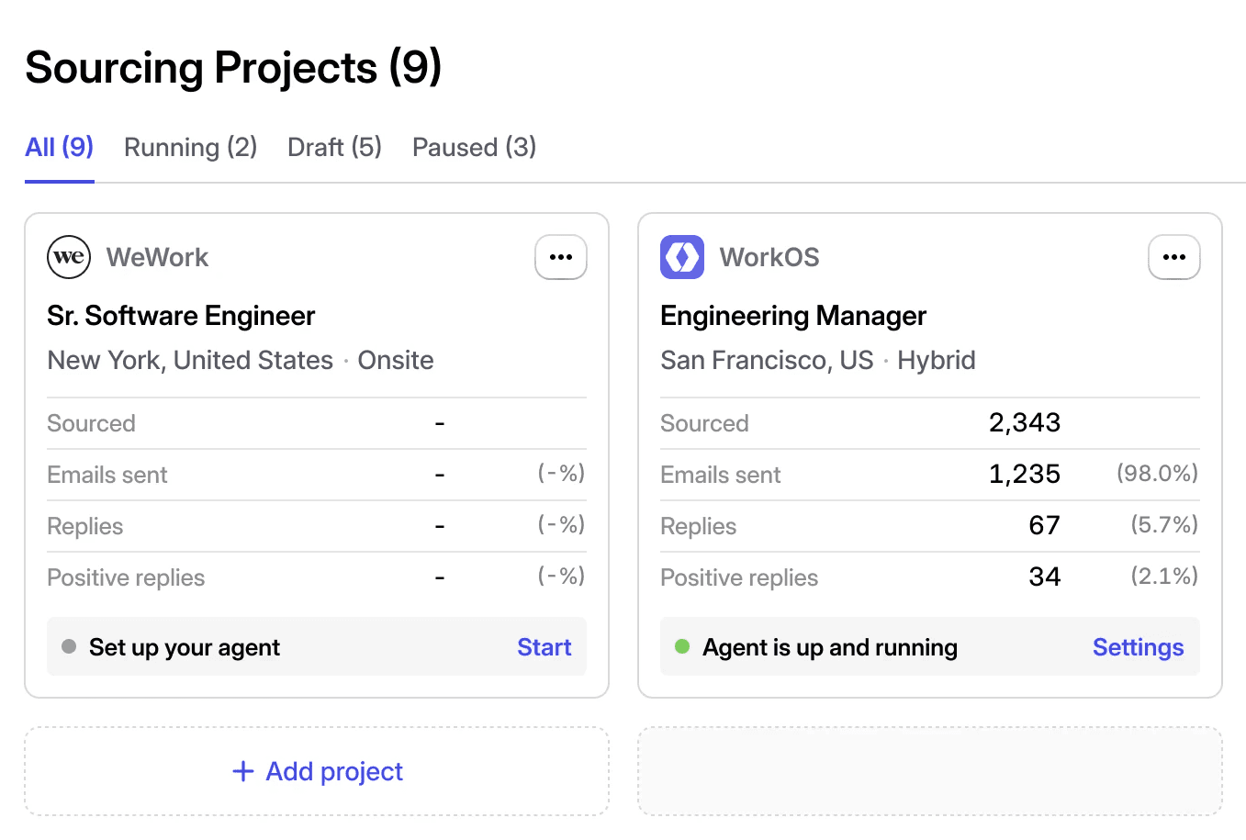Viewport: 1246px width, 840px height.
Task: Click the Sourced count 2,343 on WorkOS card
Action: (x=1024, y=422)
